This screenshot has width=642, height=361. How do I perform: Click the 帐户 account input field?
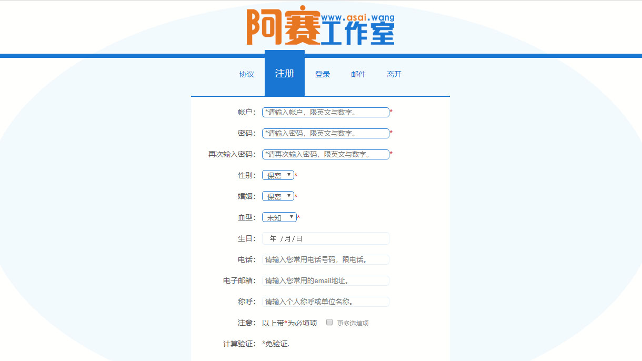325,112
